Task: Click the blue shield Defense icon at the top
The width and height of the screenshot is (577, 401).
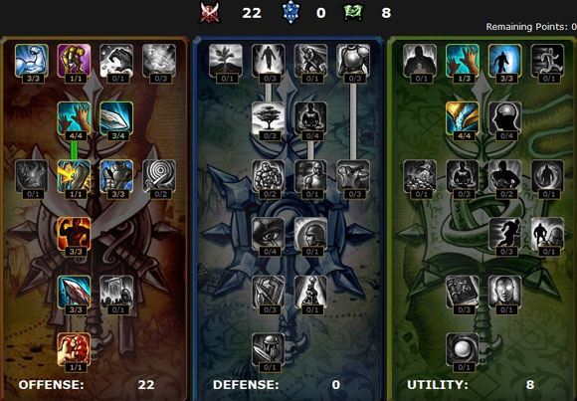Action: coord(291,13)
